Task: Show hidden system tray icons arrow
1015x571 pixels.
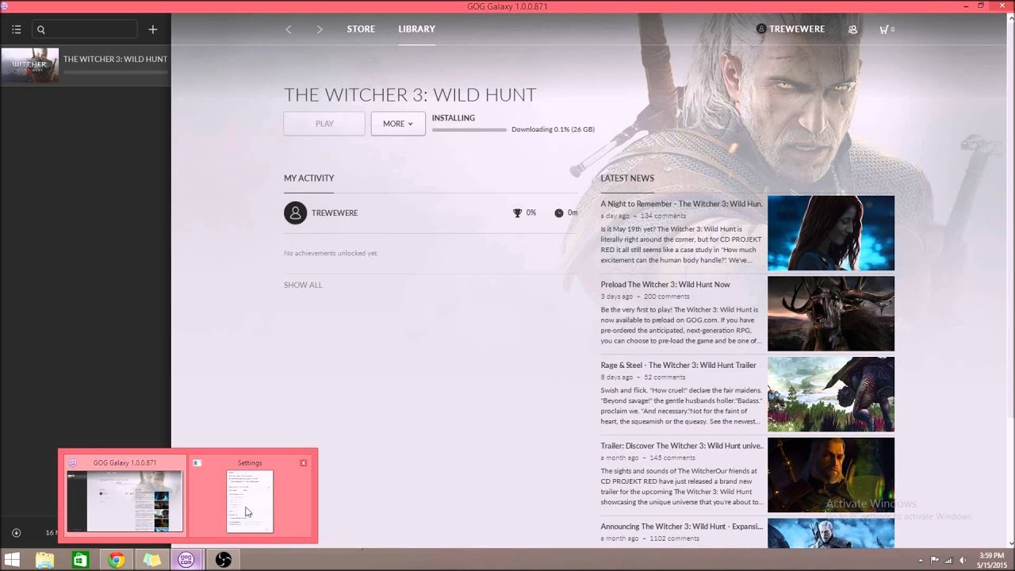Action: pos(921,561)
